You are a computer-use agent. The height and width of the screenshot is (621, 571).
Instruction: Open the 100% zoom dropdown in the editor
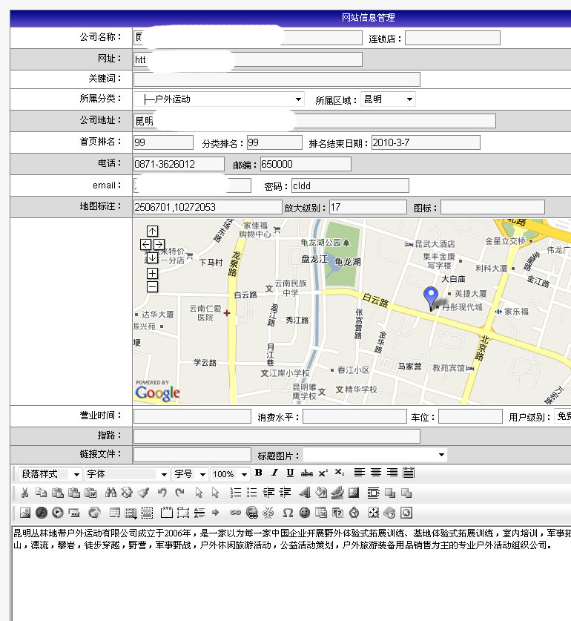[230, 473]
